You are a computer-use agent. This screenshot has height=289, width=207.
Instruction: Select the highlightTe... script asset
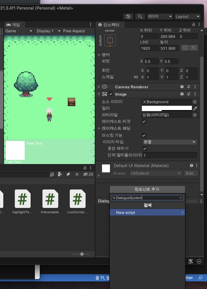(x=23, y=202)
